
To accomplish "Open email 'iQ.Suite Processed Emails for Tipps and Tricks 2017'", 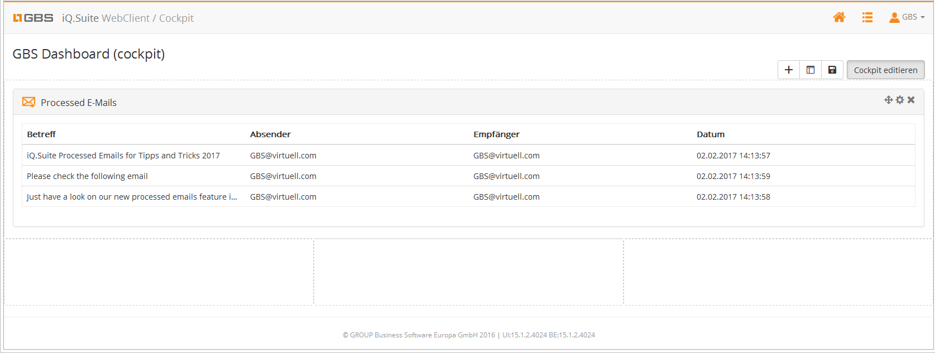I will (123, 156).
